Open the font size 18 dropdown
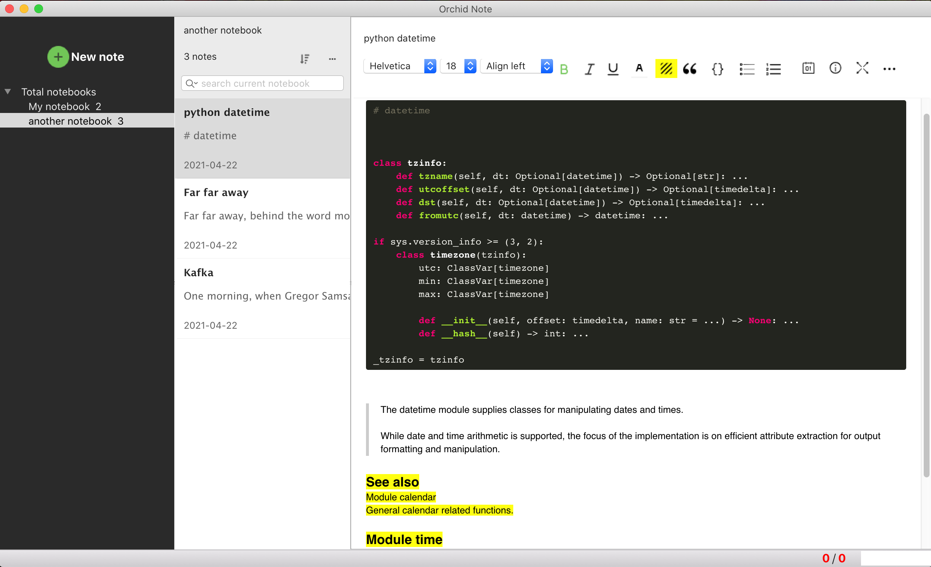 458,66
